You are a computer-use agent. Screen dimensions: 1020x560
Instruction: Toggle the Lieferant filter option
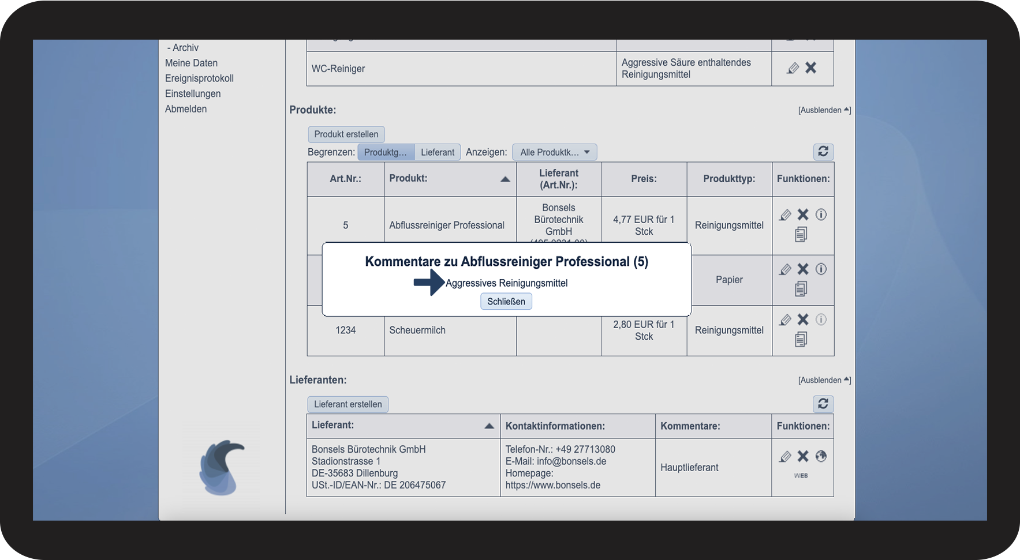click(x=438, y=152)
